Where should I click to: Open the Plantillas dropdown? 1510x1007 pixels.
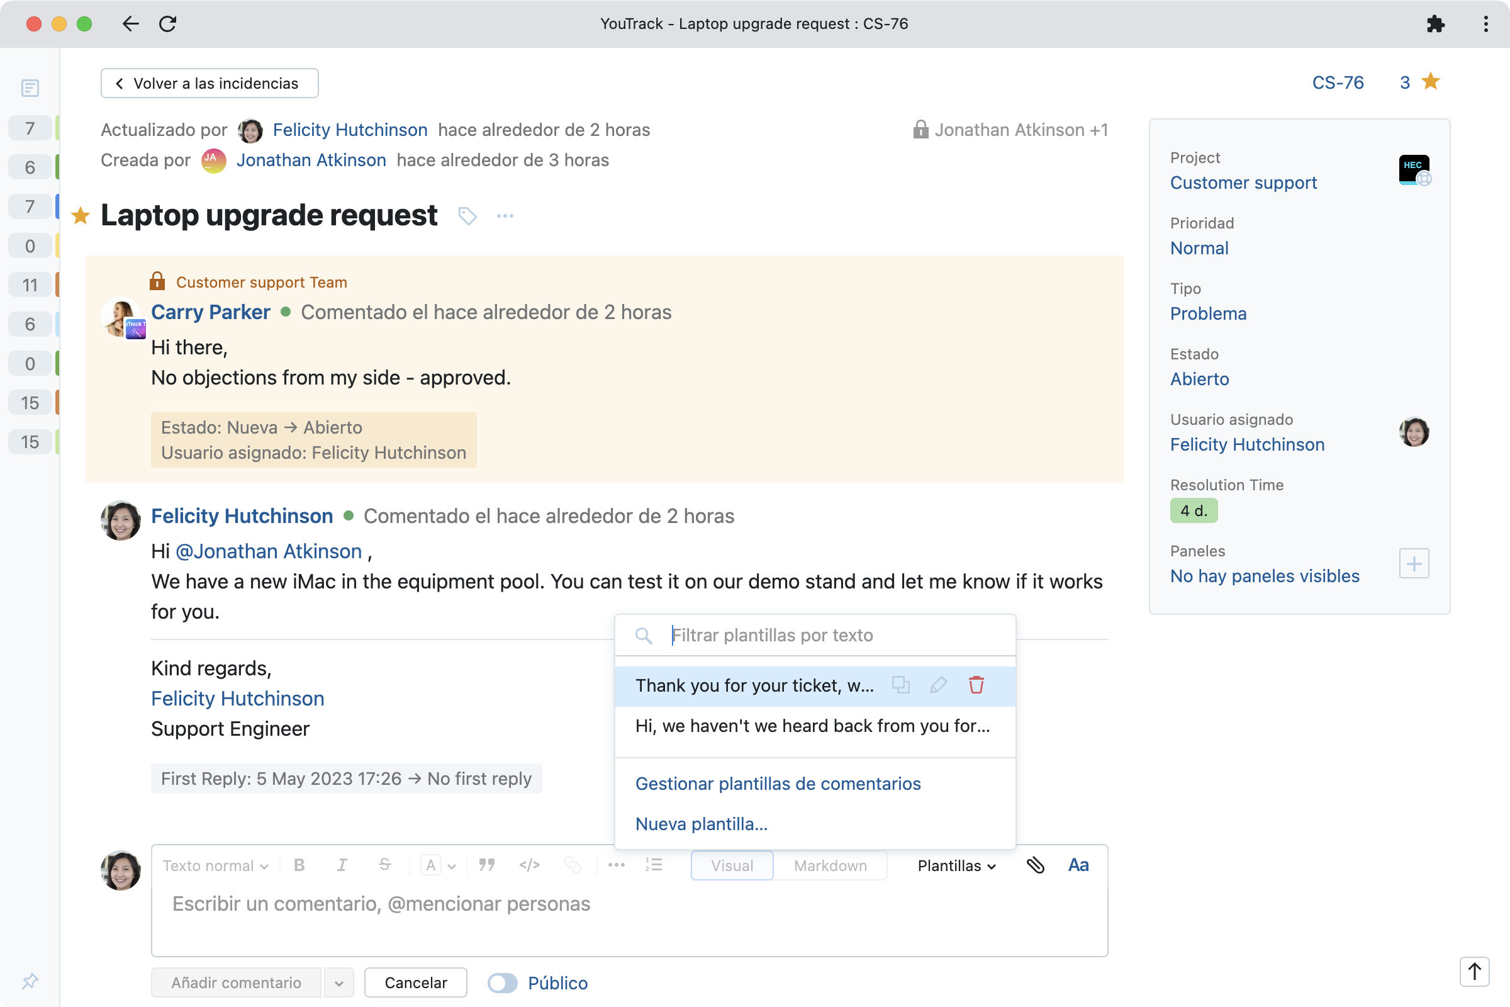[956, 866]
